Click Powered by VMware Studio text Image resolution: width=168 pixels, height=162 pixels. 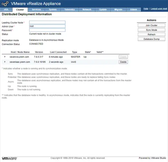[153, 158]
